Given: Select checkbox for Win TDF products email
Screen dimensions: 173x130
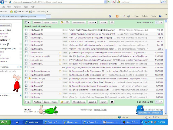Looking at the screenshot, I should click(x=26, y=37).
